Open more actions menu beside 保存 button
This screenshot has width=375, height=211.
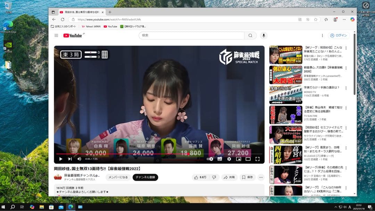261,177
